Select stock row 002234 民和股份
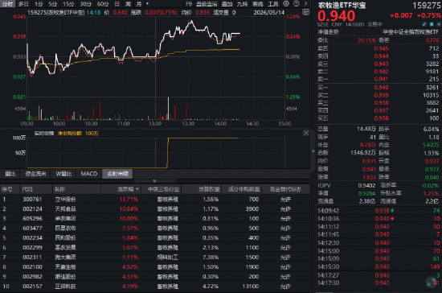This screenshot has width=442, height=293. [x=155, y=238]
